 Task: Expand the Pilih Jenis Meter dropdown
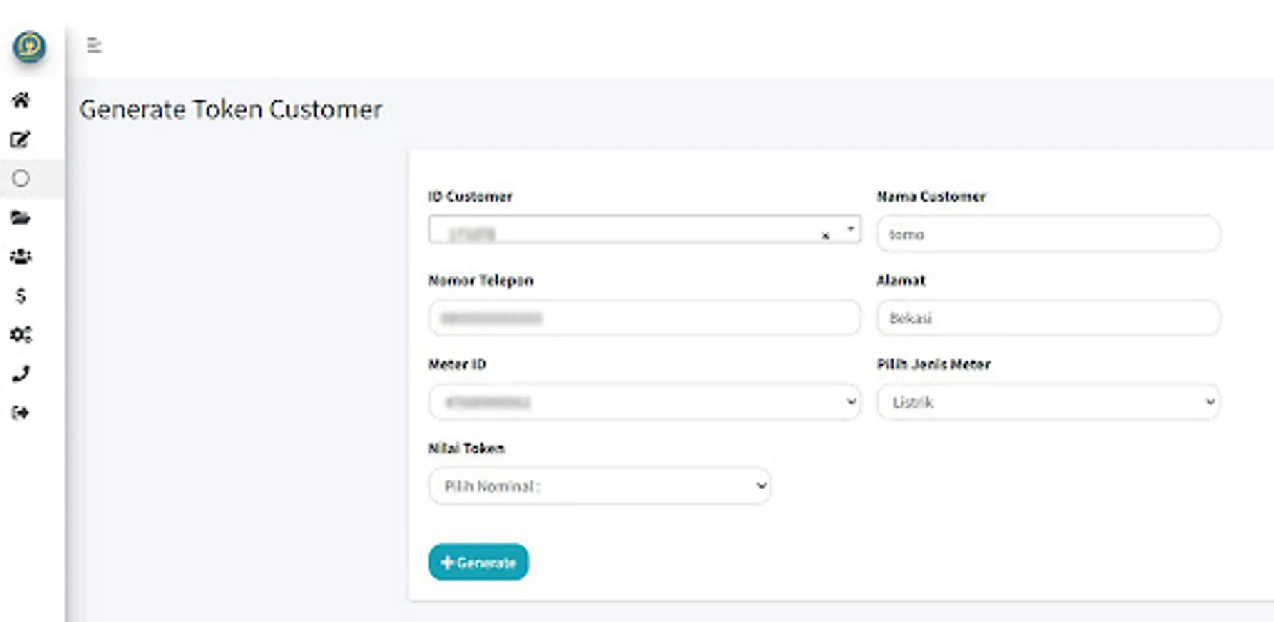(x=1048, y=402)
